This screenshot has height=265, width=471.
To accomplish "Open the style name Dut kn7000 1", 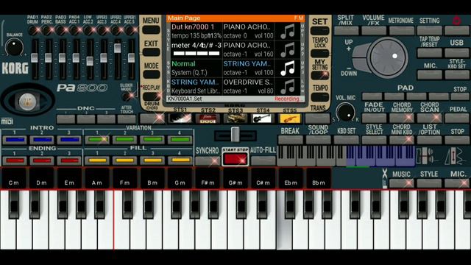I will click(x=193, y=27).
